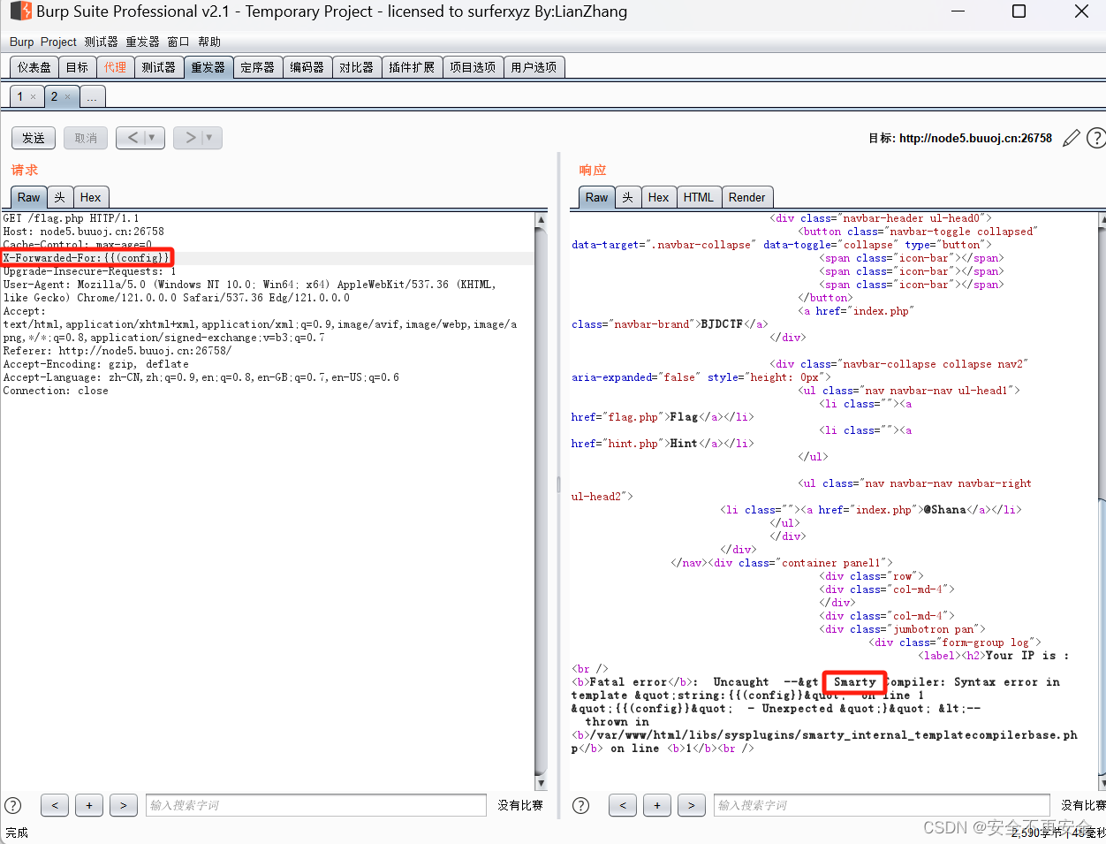
Task: Click the Referer header line
Action: (x=117, y=351)
